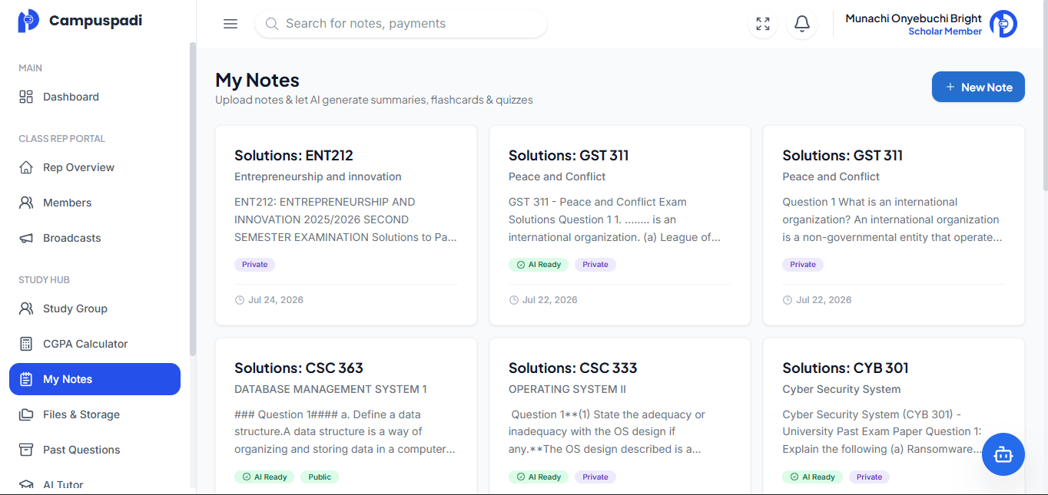Click the Scholar Member label
This screenshot has width=1048, height=495.
(945, 31)
